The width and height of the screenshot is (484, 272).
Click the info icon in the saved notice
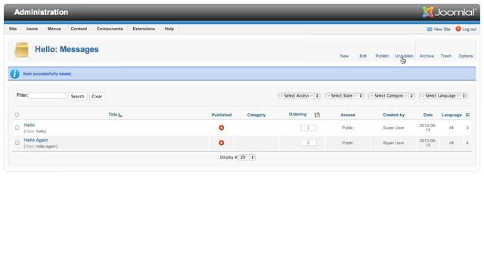[14, 74]
